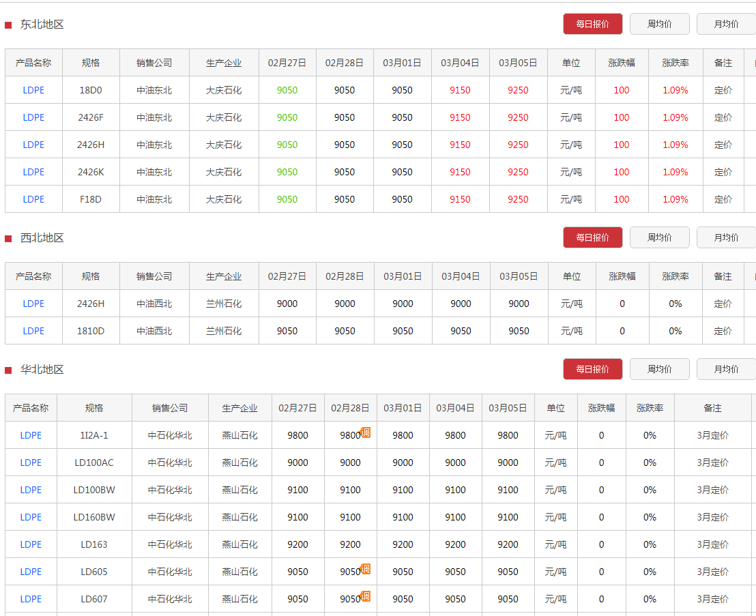Click 涨跌幅 header in 西北地区 table

(622, 276)
